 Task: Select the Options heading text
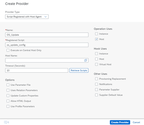click(10, 80)
